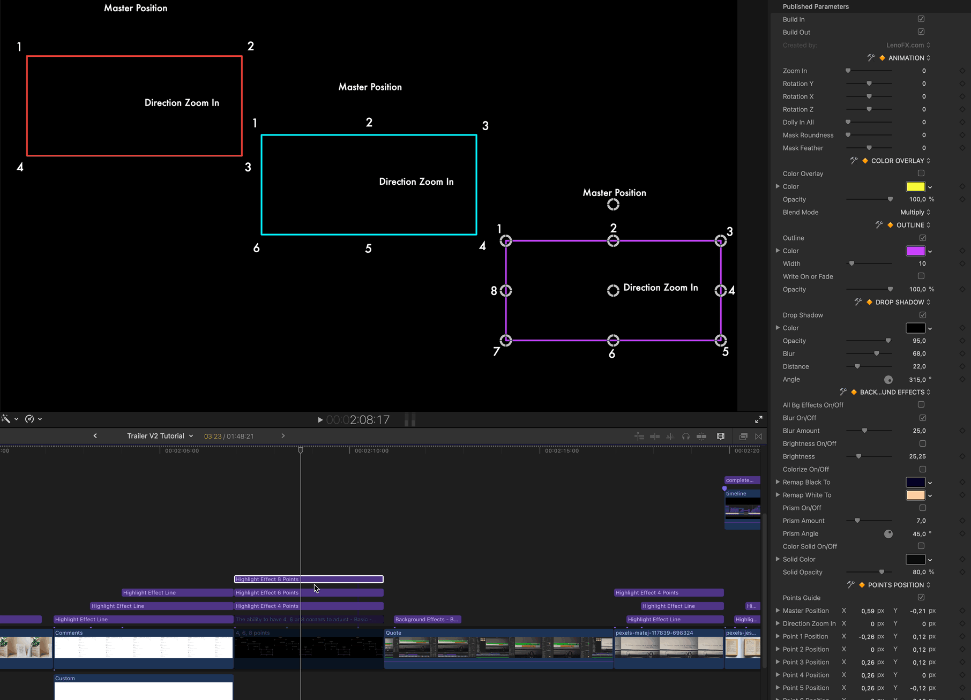Viewport: 971px width, 700px height.
Task: Toggle snapping in the timeline toolbar
Action: 701,436
